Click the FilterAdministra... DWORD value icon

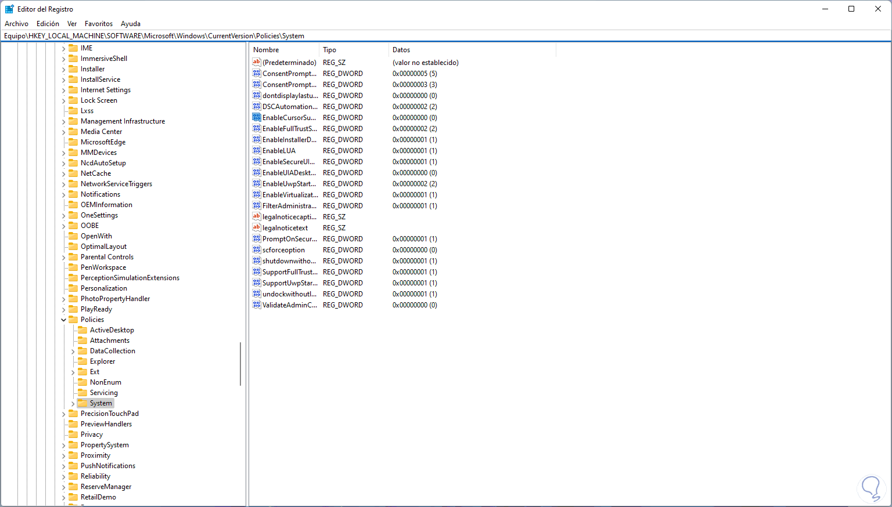(x=257, y=205)
